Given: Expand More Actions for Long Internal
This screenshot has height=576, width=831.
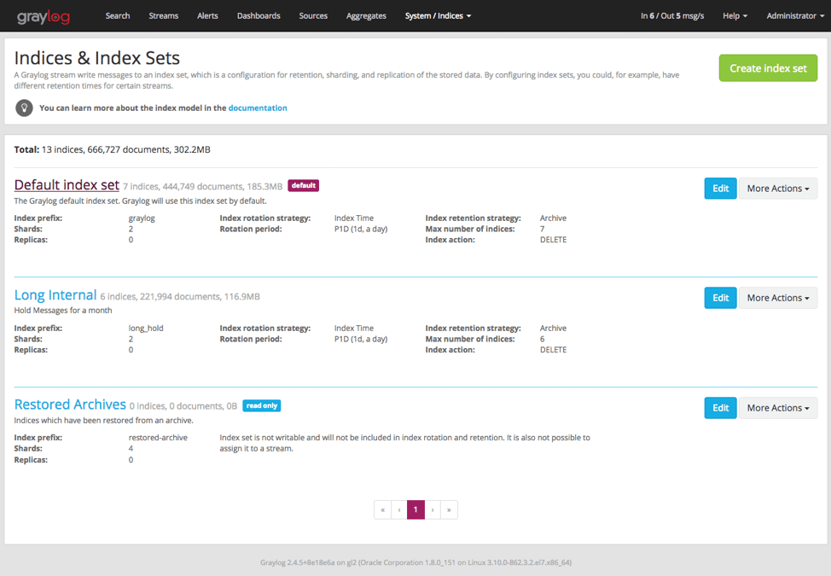Looking at the screenshot, I should pos(777,298).
